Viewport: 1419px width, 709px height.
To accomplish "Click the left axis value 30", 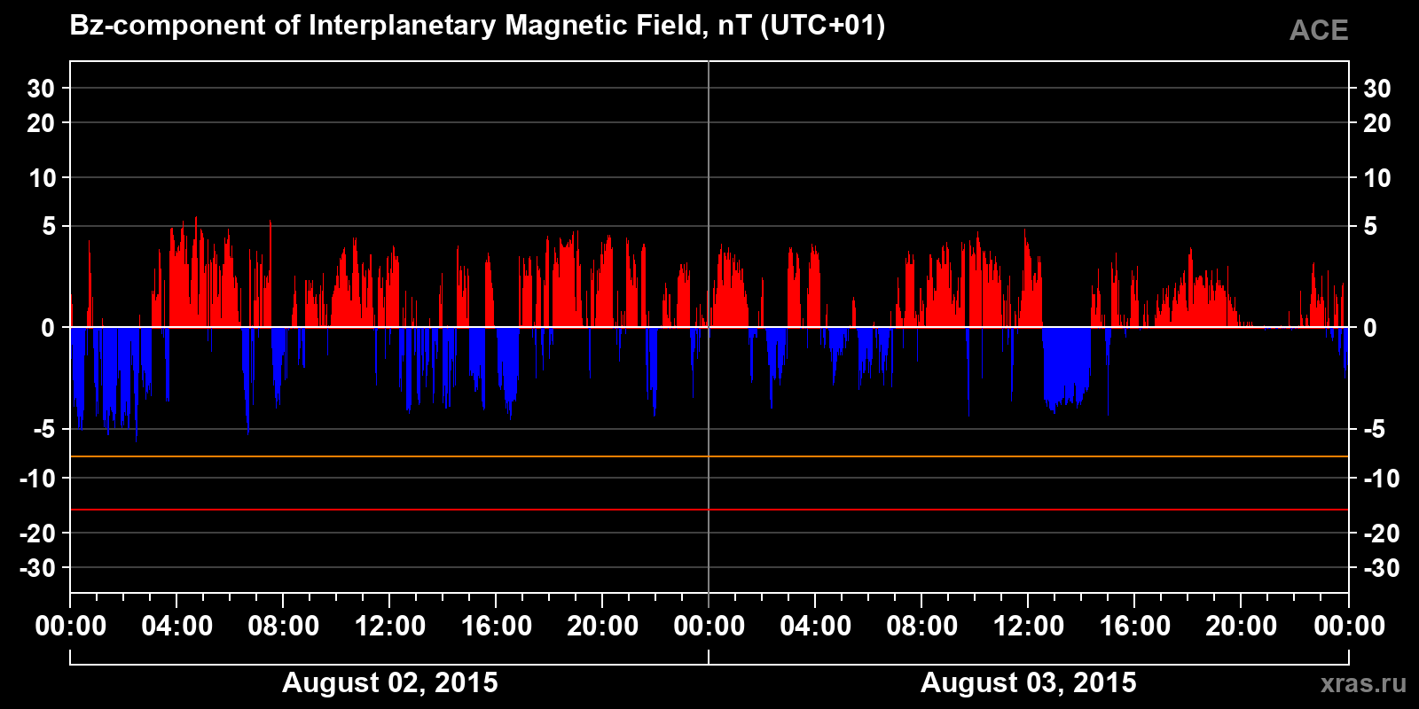I will tap(41, 89).
